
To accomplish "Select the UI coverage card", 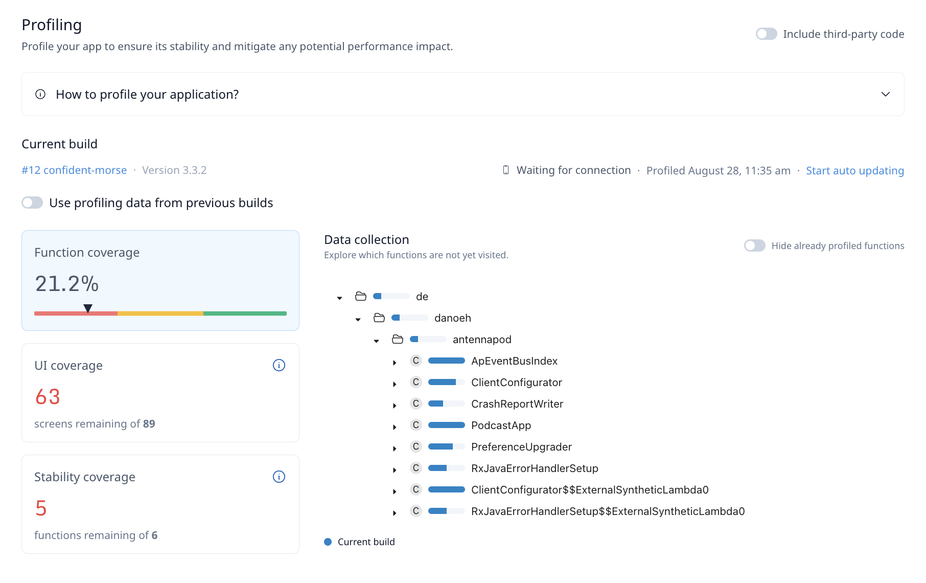I will click(160, 393).
